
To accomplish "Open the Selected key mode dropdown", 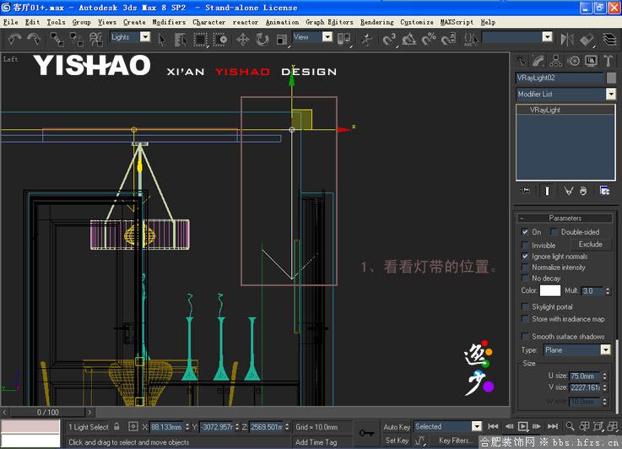I will coord(477,426).
